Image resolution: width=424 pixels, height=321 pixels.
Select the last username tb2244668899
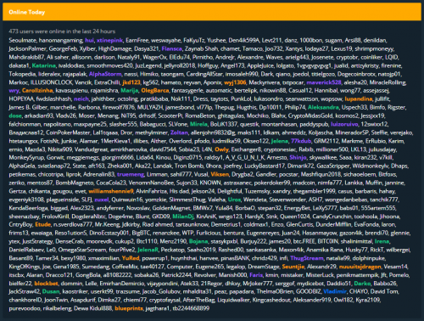point(191,308)
